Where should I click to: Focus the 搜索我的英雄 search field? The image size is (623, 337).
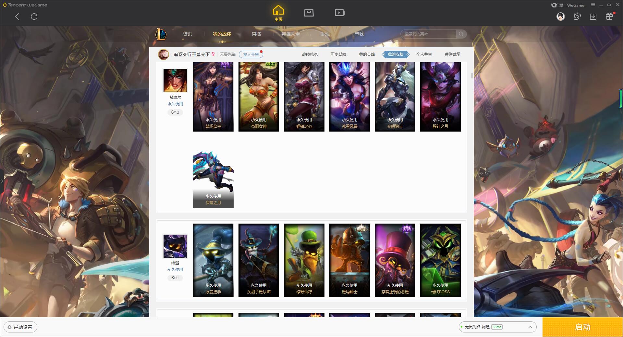click(428, 34)
